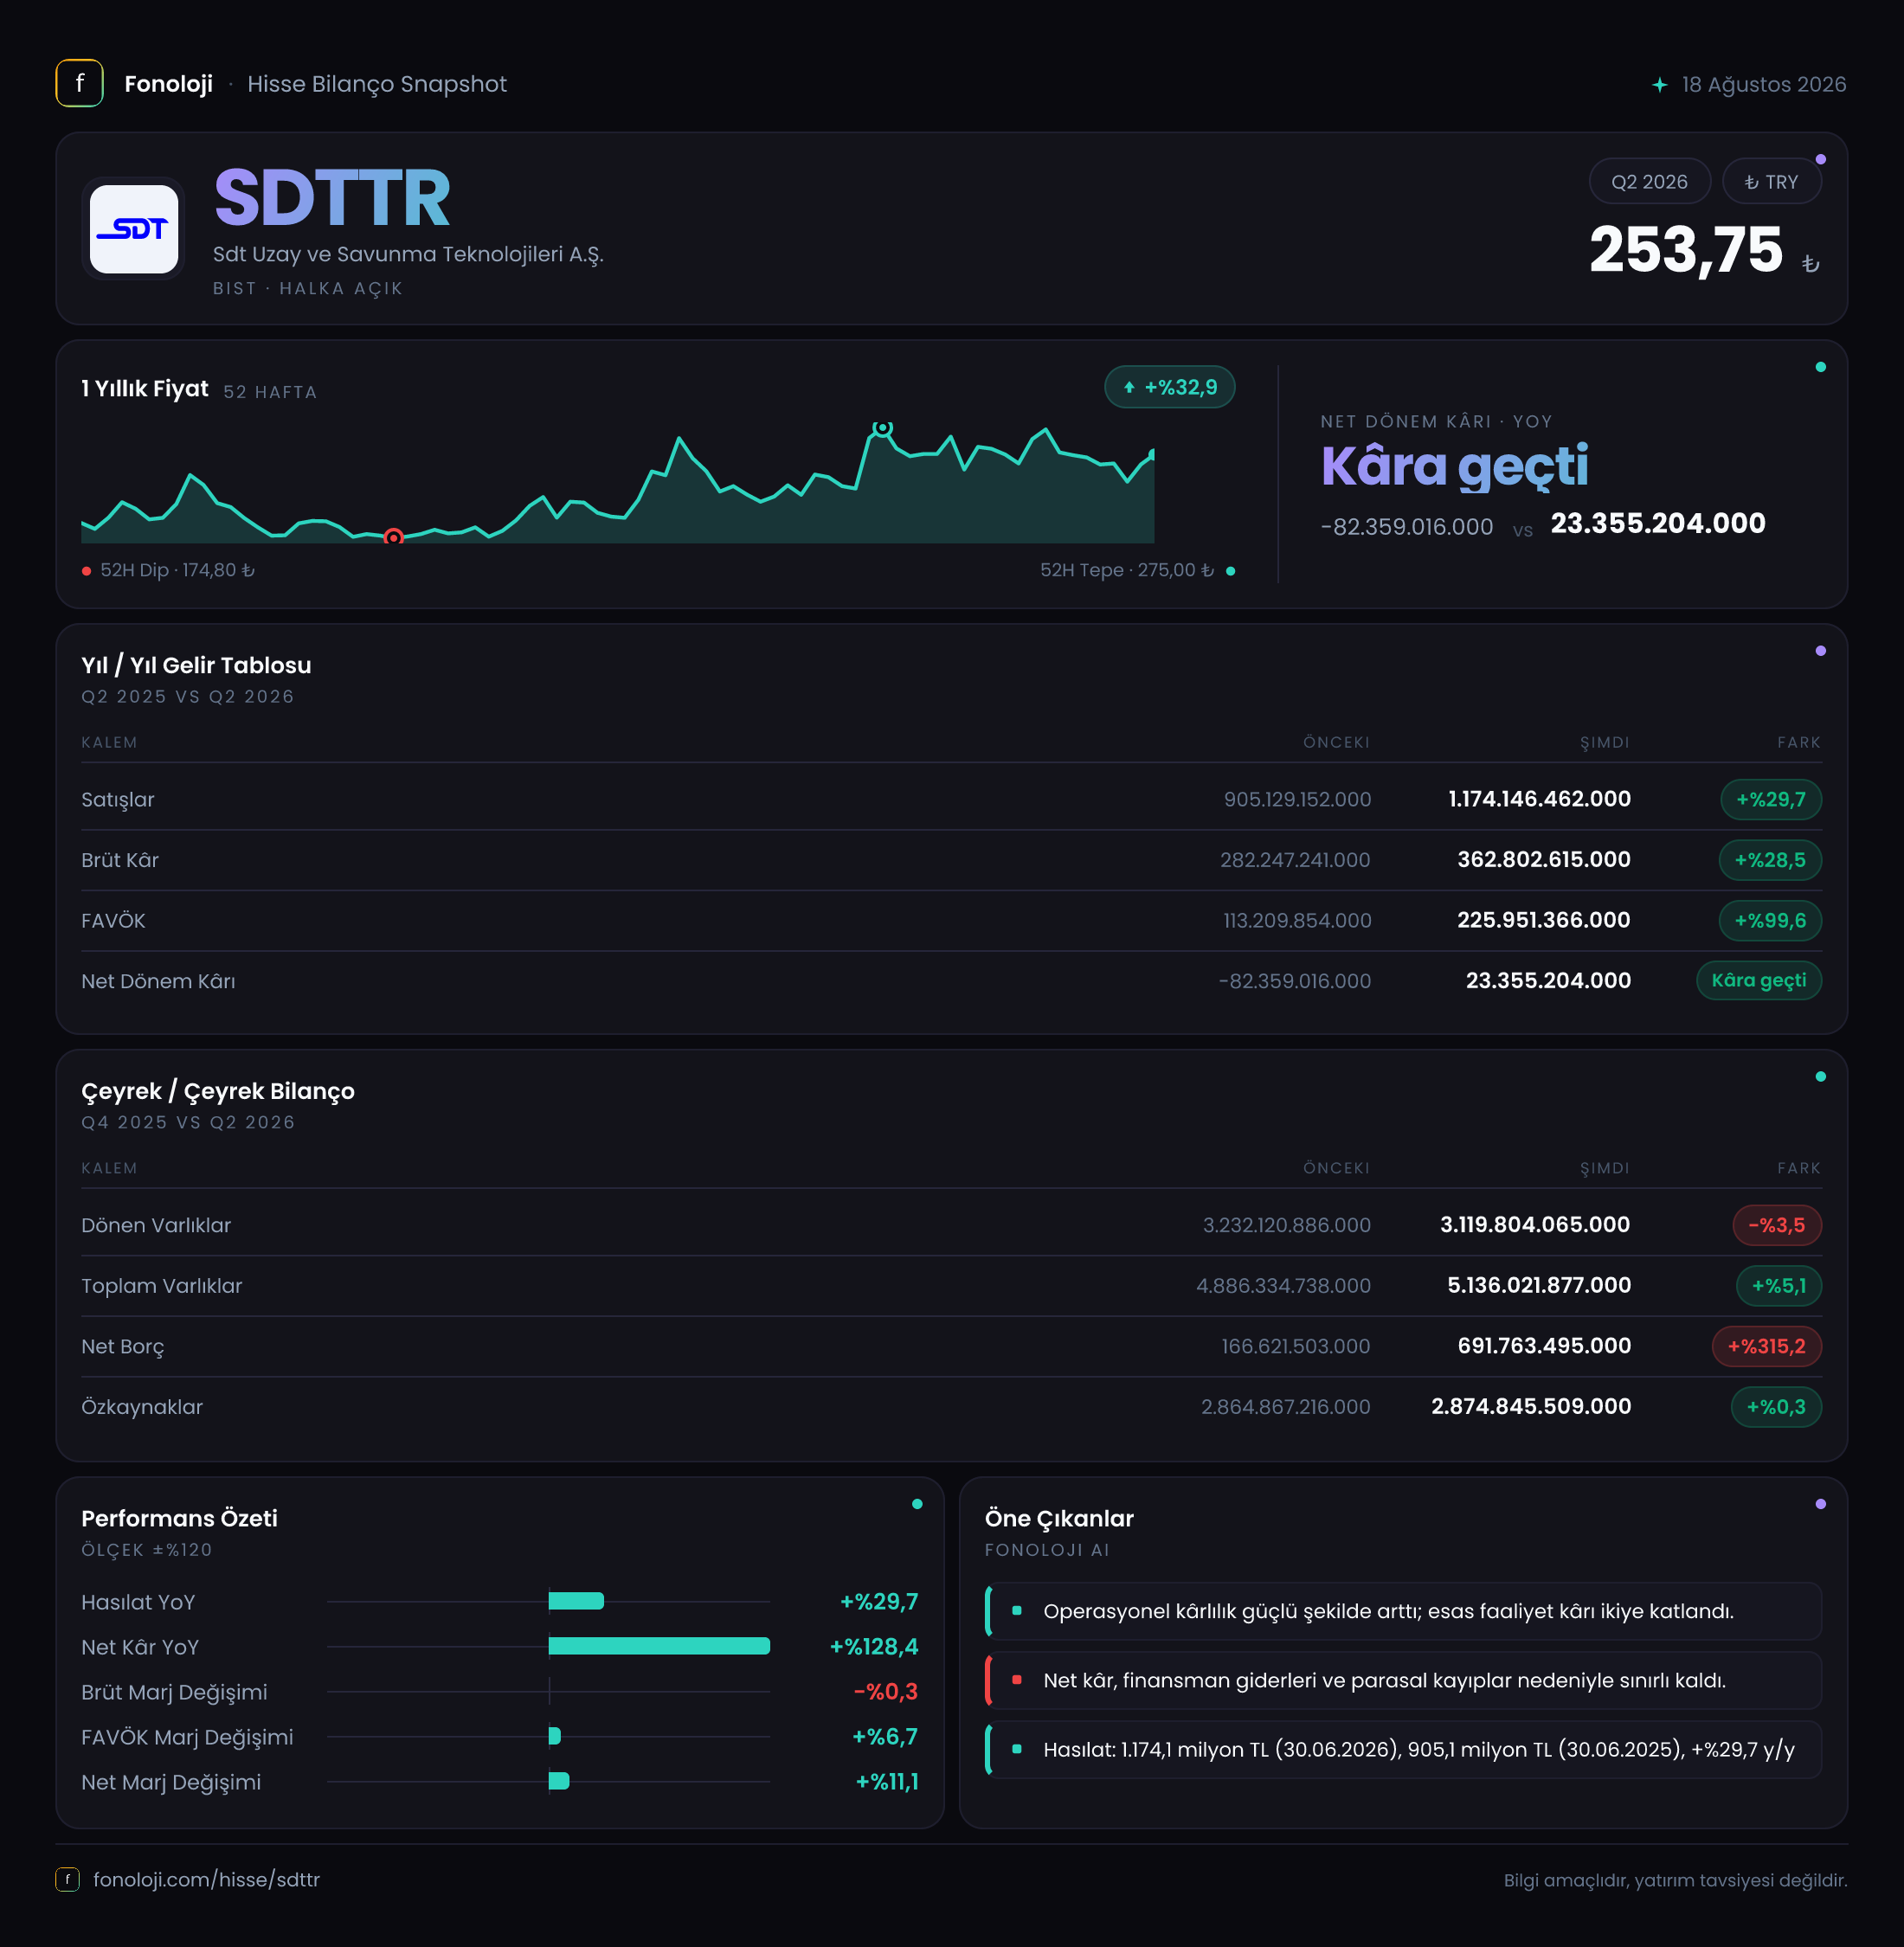Image resolution: width=1904 pixels, height=1947 pixels.
Task: Click the 2.874.845.509.000 Özkaynaklar value
Action: coord(1531,1406)
